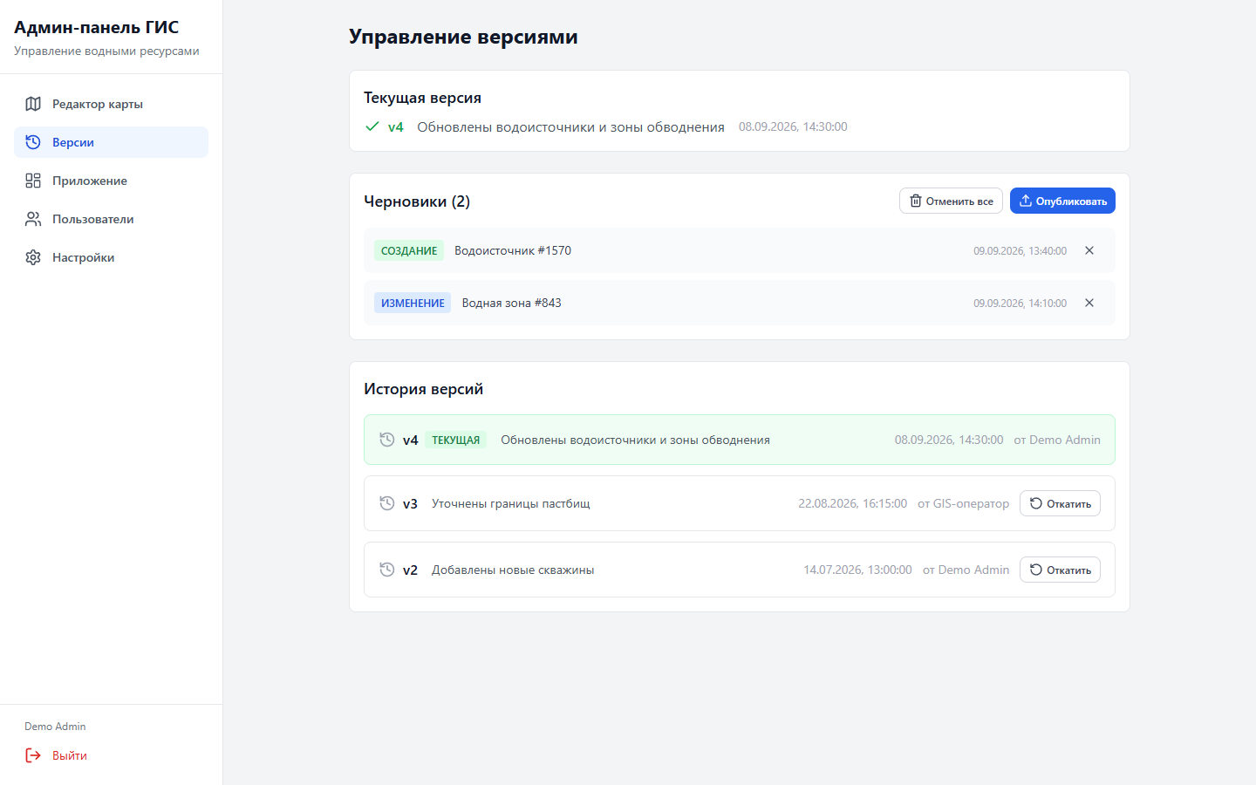Click the v3 version label in history
The image size is (1256, 785).
(410, 504)
